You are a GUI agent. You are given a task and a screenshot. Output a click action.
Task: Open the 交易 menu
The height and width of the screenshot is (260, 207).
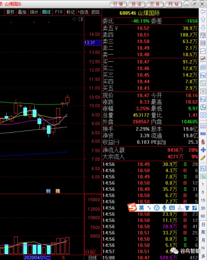155,4
